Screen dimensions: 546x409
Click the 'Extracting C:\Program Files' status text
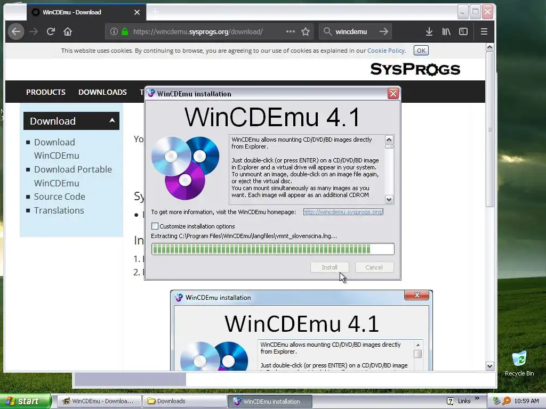[244, 236]
